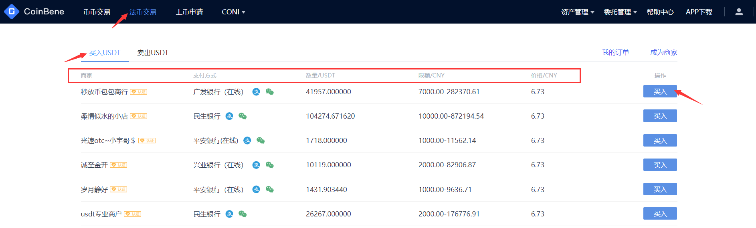
Task: Select merchant name 岁月静好
Action: tap(94, 189)
